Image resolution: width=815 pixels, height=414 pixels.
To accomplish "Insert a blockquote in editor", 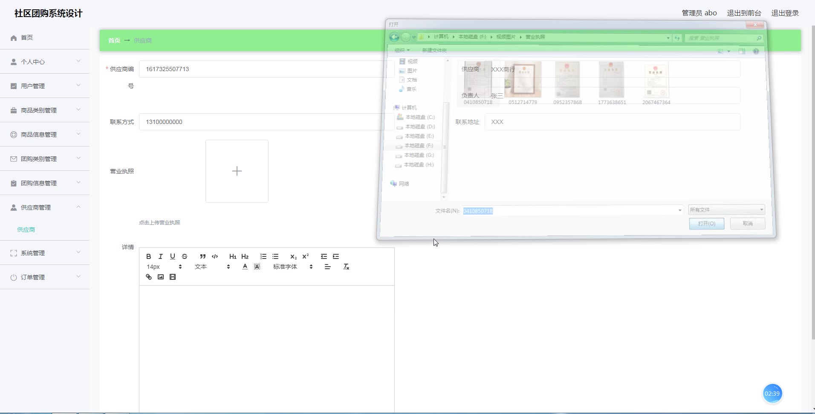I will click(x=203, y=256).
